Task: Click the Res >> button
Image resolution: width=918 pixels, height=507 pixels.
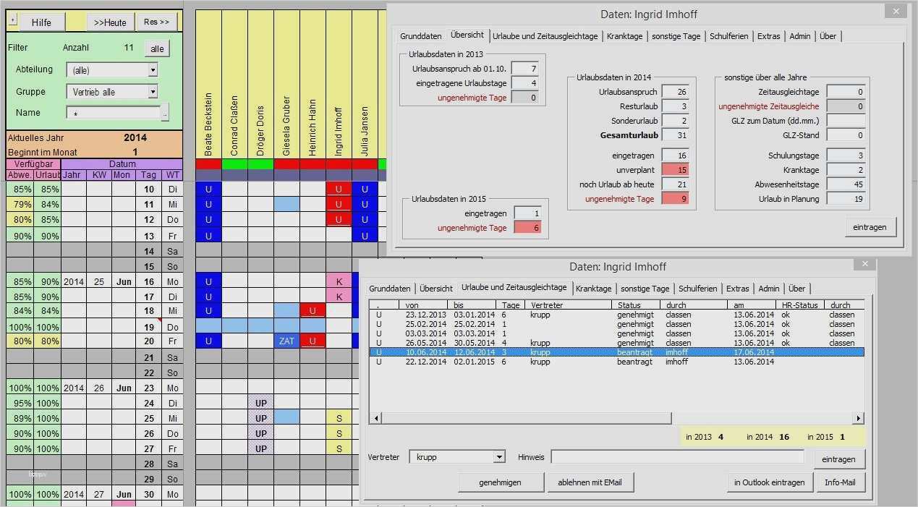Action: coord(156,22)
